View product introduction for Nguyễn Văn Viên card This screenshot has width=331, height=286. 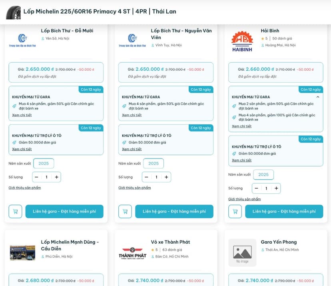point(135,188)
